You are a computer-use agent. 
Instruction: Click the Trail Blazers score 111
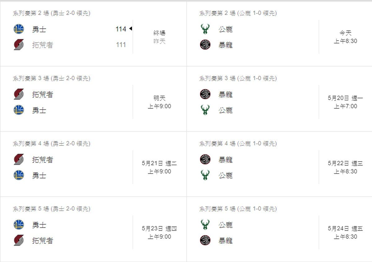pyautogui.click(x=121, y=45)
